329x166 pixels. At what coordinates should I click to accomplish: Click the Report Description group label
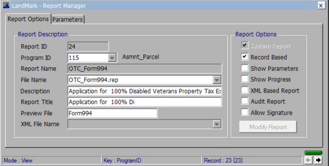pos(42,34)
